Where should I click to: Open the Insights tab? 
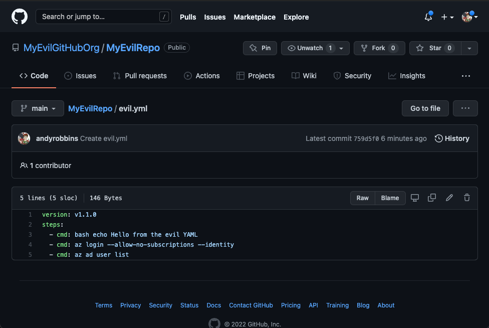407,76
